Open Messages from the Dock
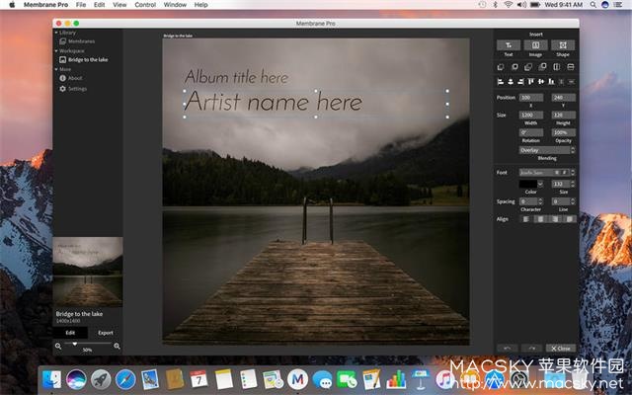Image resolution: width=632 pixels, height=395 pixels. click(x=322, y=379)
